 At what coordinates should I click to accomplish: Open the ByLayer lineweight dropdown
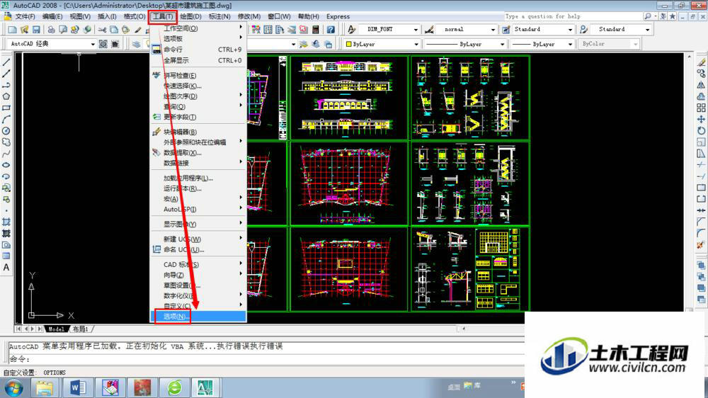(570, 45)
